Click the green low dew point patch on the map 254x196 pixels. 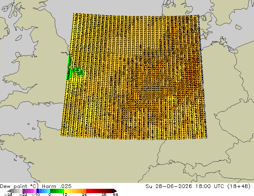[x=70, y=71]
